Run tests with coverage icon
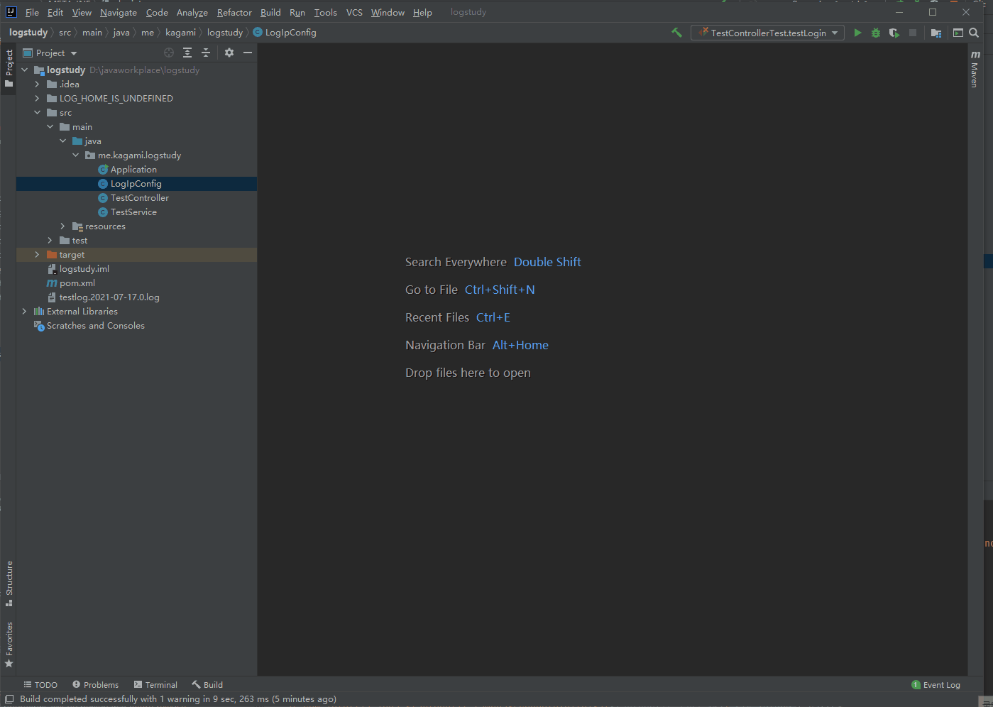This screenshot has width=993, height=707. [x=894, y=33]
